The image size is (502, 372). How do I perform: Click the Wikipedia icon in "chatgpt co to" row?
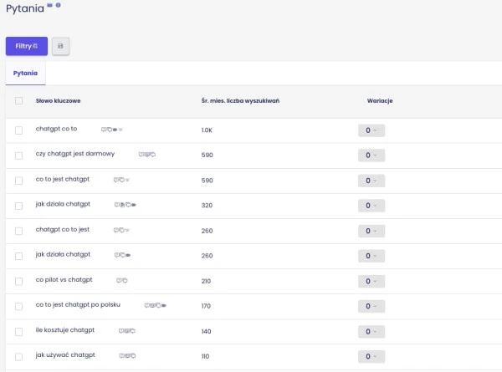click(x=120, y=130)
